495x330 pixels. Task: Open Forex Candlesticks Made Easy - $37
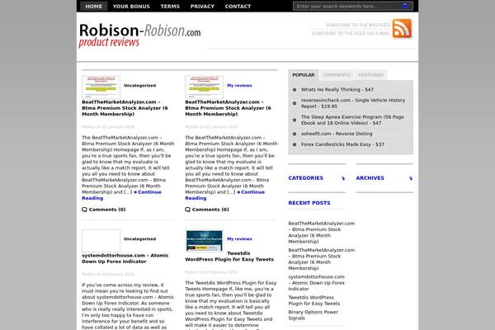tap(342, 144)
